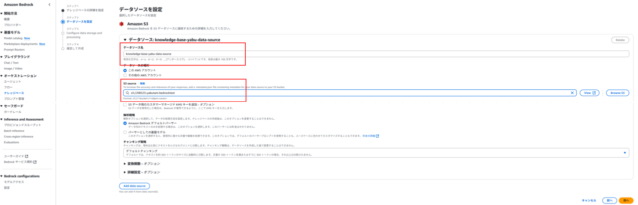
Task: Click step 4 確認して作成 label
Action: click(75, 48)
